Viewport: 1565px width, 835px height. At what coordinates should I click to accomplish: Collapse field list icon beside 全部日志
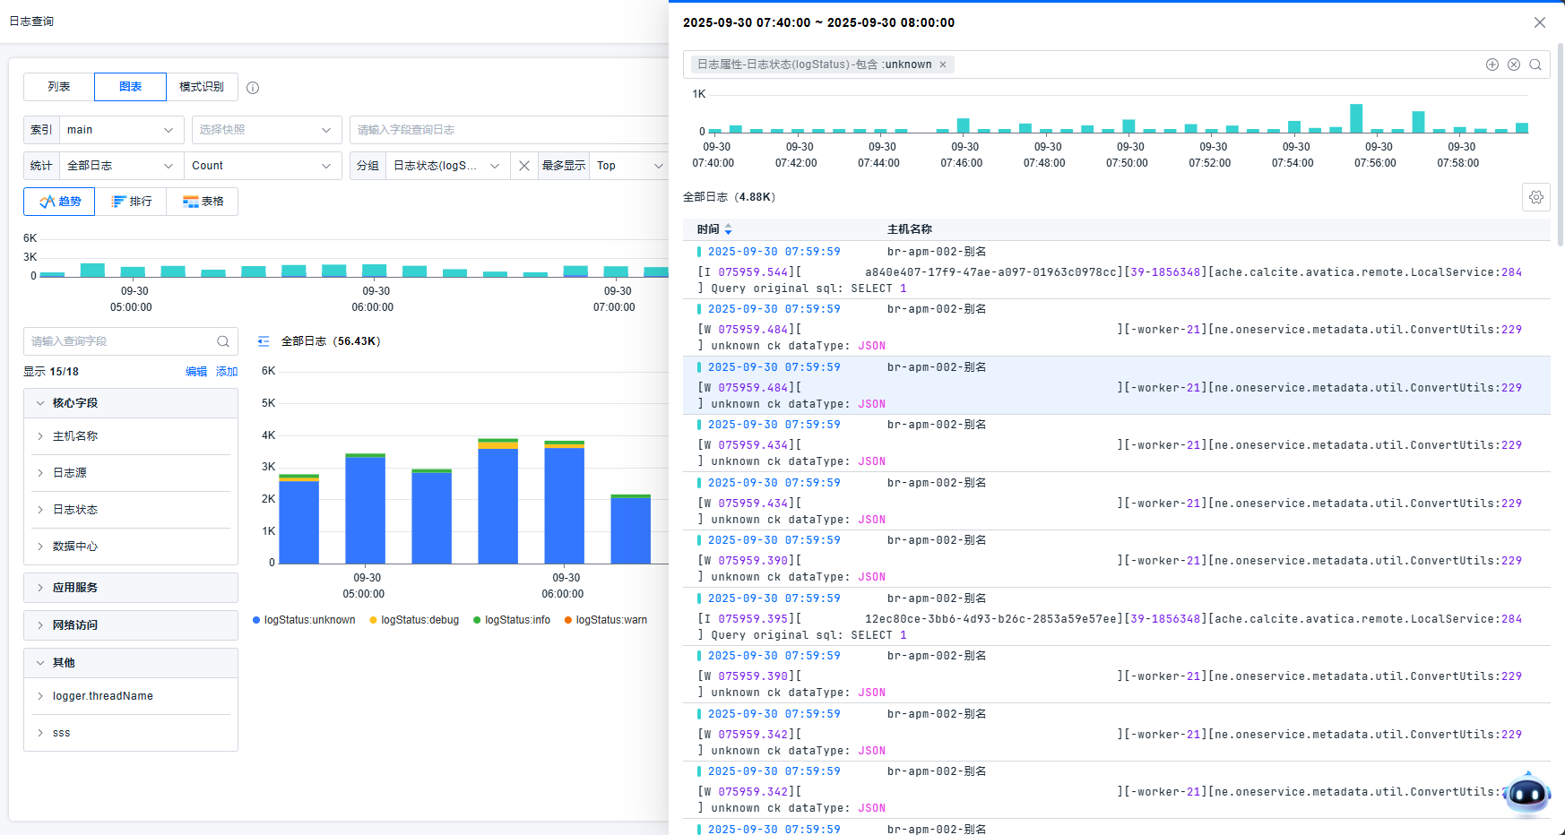264,341
